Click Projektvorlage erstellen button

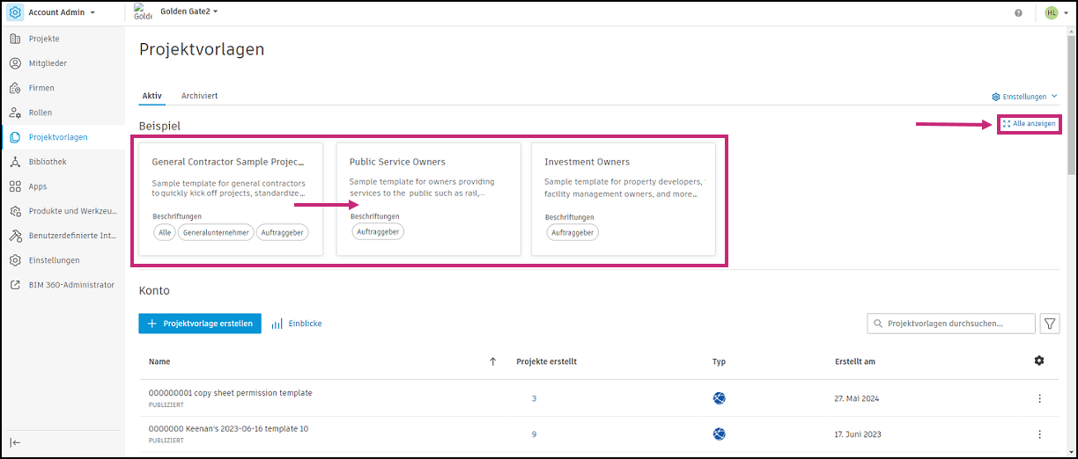tap(200, 324)
